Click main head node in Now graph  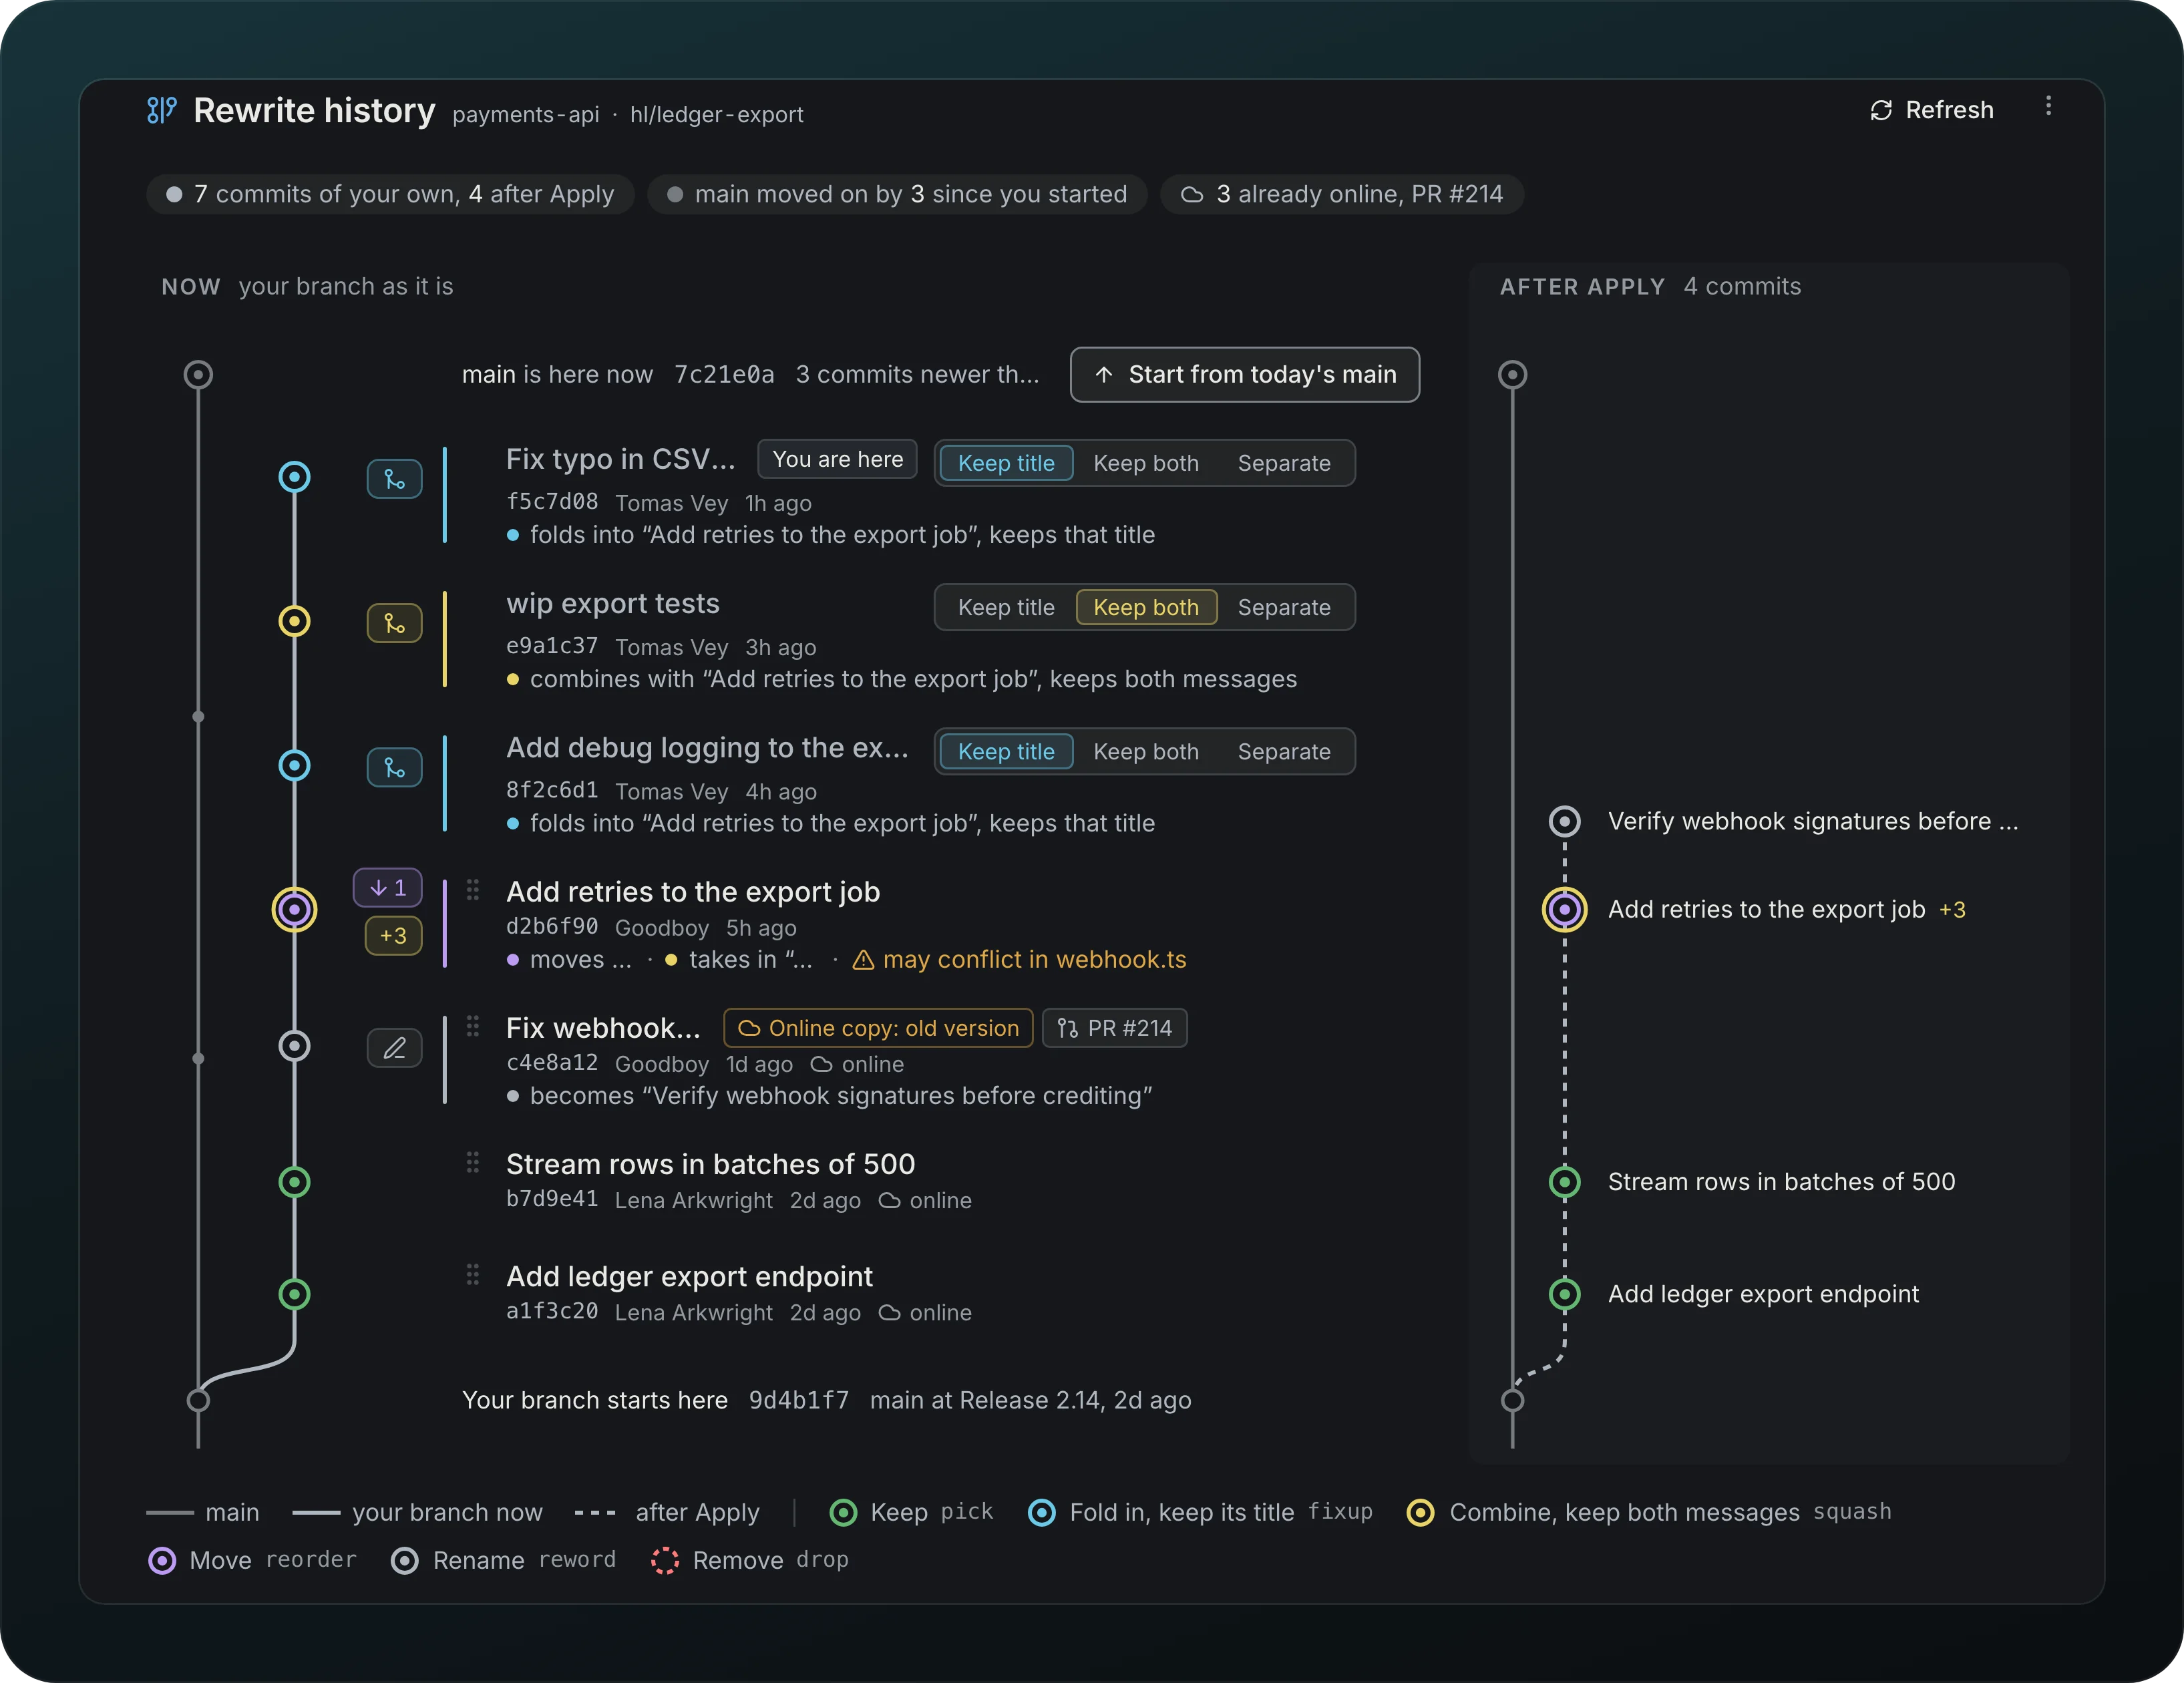198,375
